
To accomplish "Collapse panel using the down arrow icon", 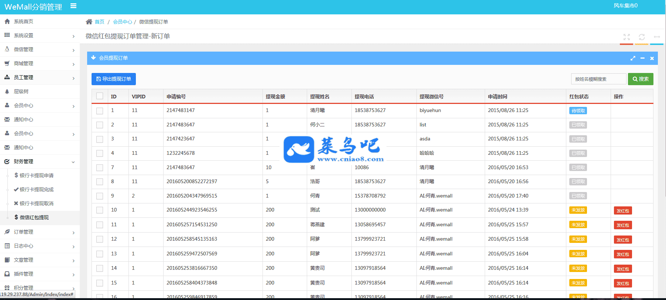I will (x=93, y=58).
